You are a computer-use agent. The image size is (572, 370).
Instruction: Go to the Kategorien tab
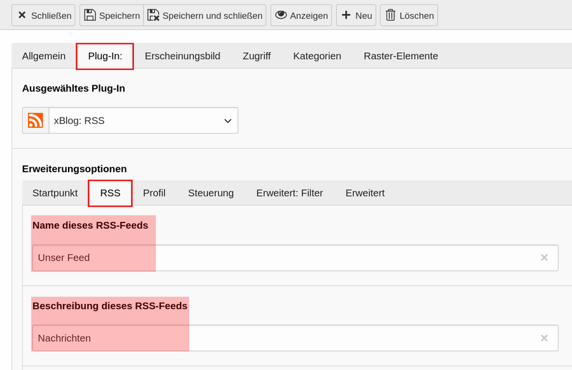pyautogui.click(x=317, y=56)
